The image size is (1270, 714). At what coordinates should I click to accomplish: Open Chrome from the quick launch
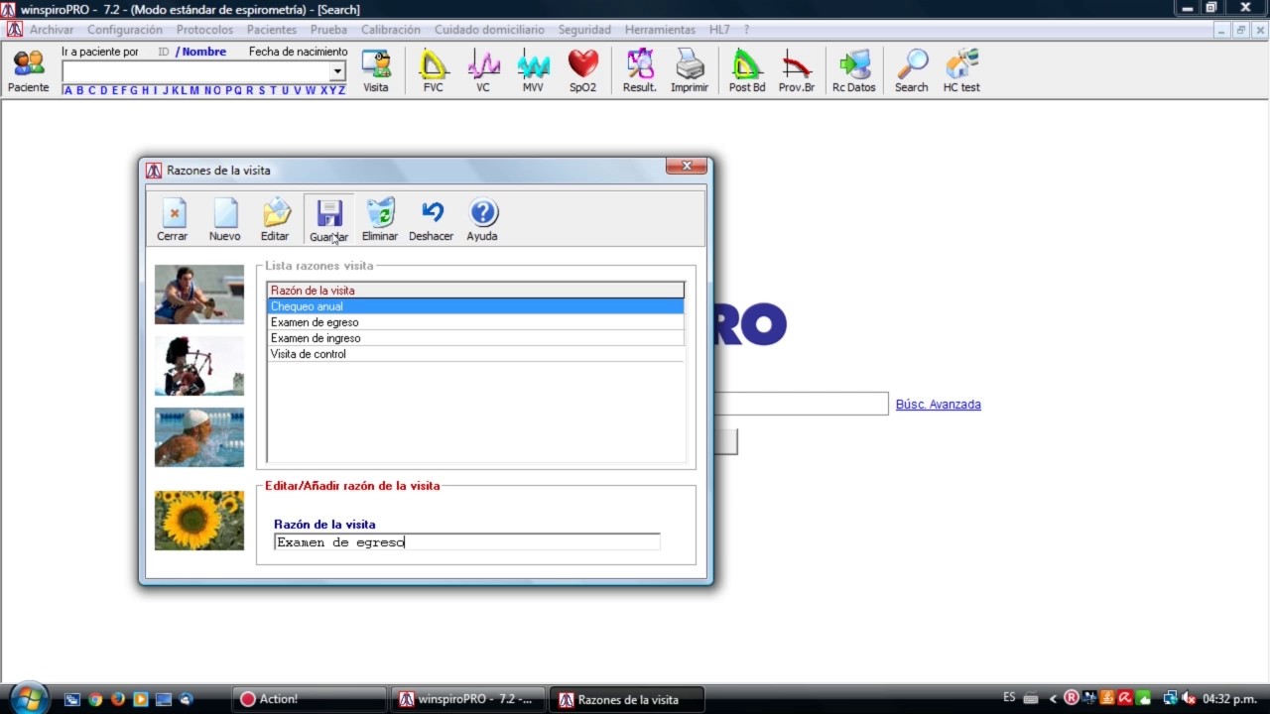pyautogui.click(x=95, y=699)
